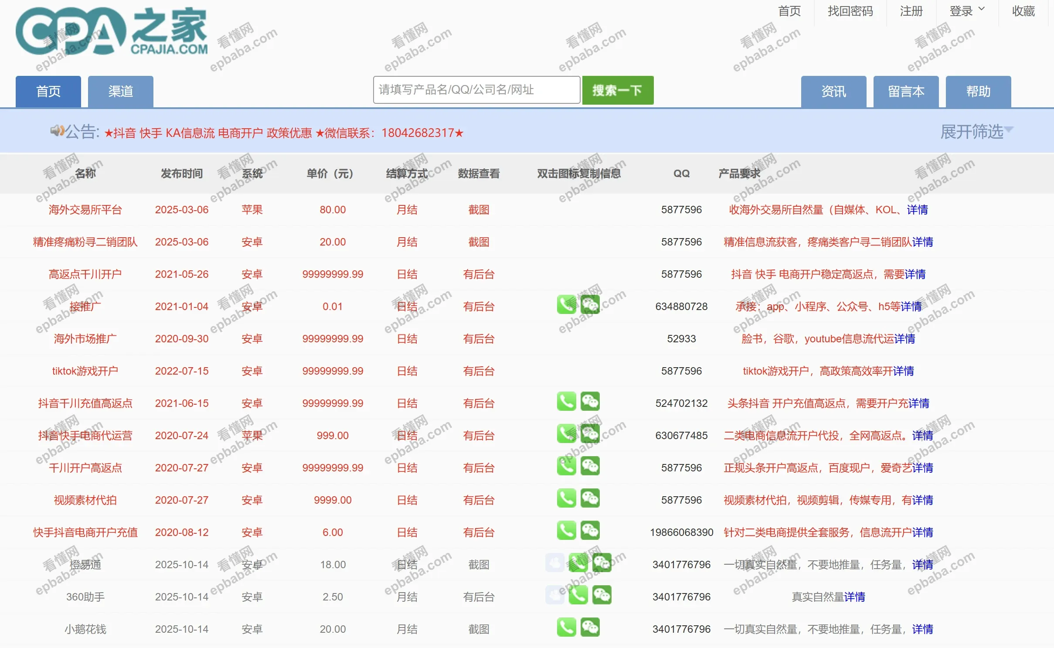Open 详情 link for 海外交易所平台

click(917, 210)
